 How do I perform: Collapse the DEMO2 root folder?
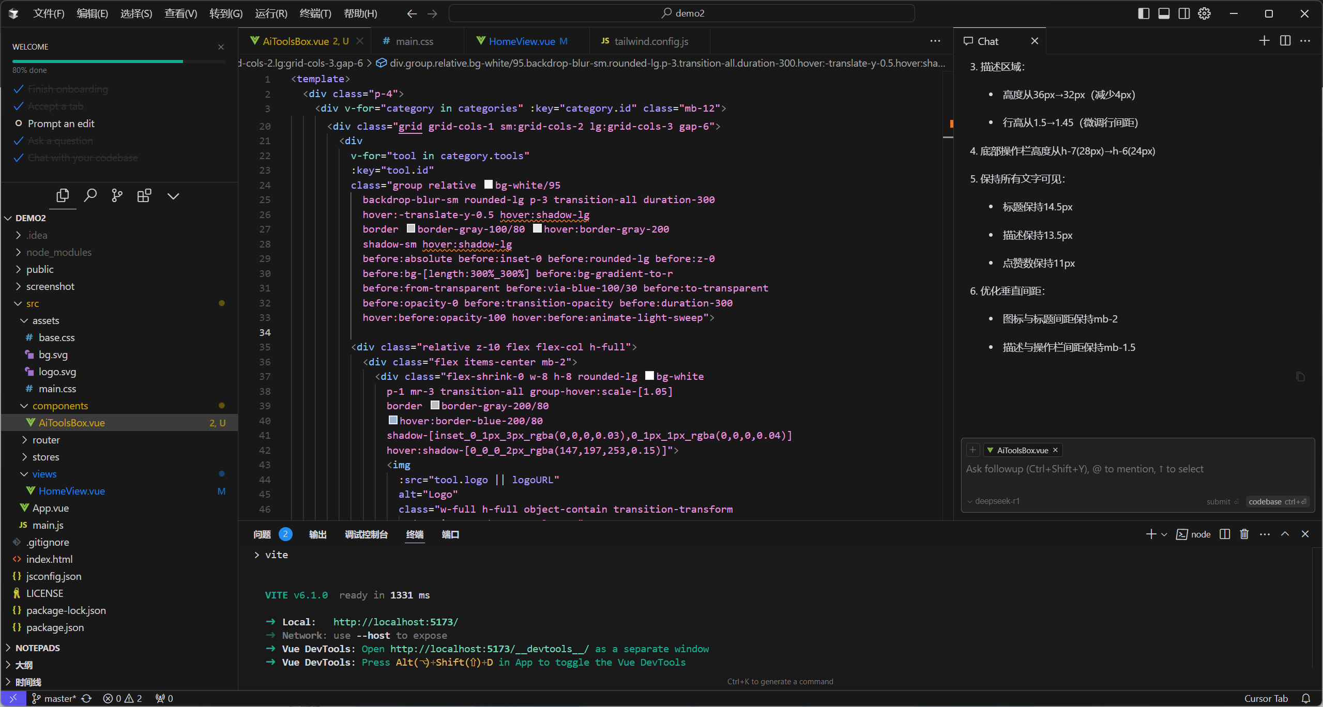tap(119, 218)
